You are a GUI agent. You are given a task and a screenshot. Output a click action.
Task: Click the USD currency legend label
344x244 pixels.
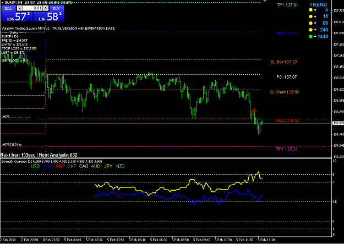click(x=35, y=167)
